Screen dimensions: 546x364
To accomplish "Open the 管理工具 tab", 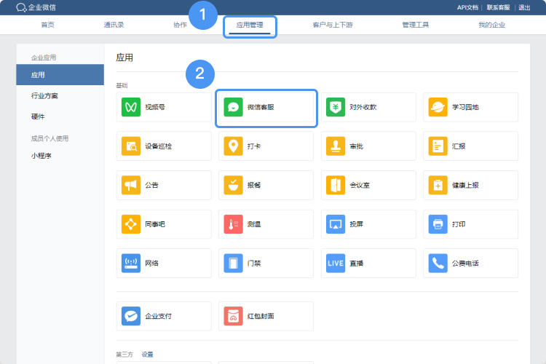I will coord(416,25).
